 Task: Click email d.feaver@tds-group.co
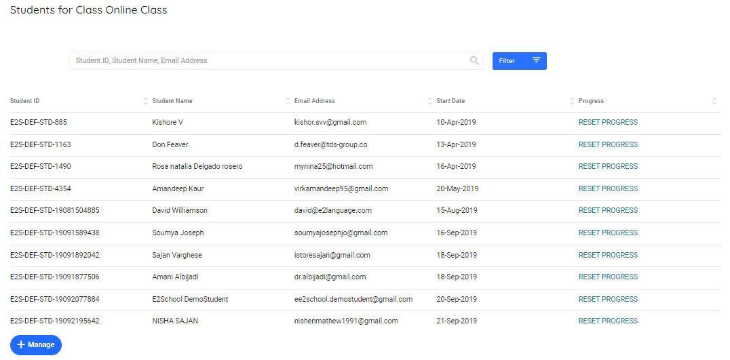[330, 144]
